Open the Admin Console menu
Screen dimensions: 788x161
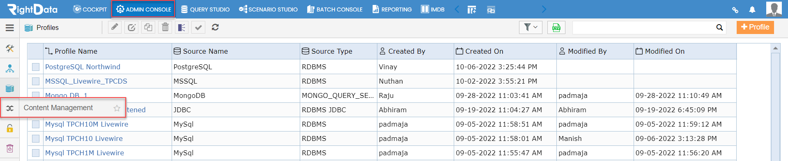point(143,9)
